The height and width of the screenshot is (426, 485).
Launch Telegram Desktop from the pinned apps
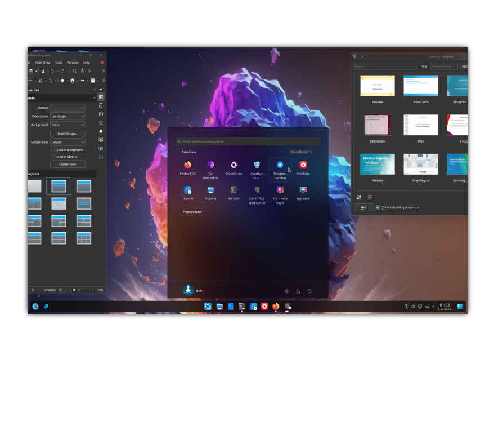pyautogui.click(x=280, y=170)
